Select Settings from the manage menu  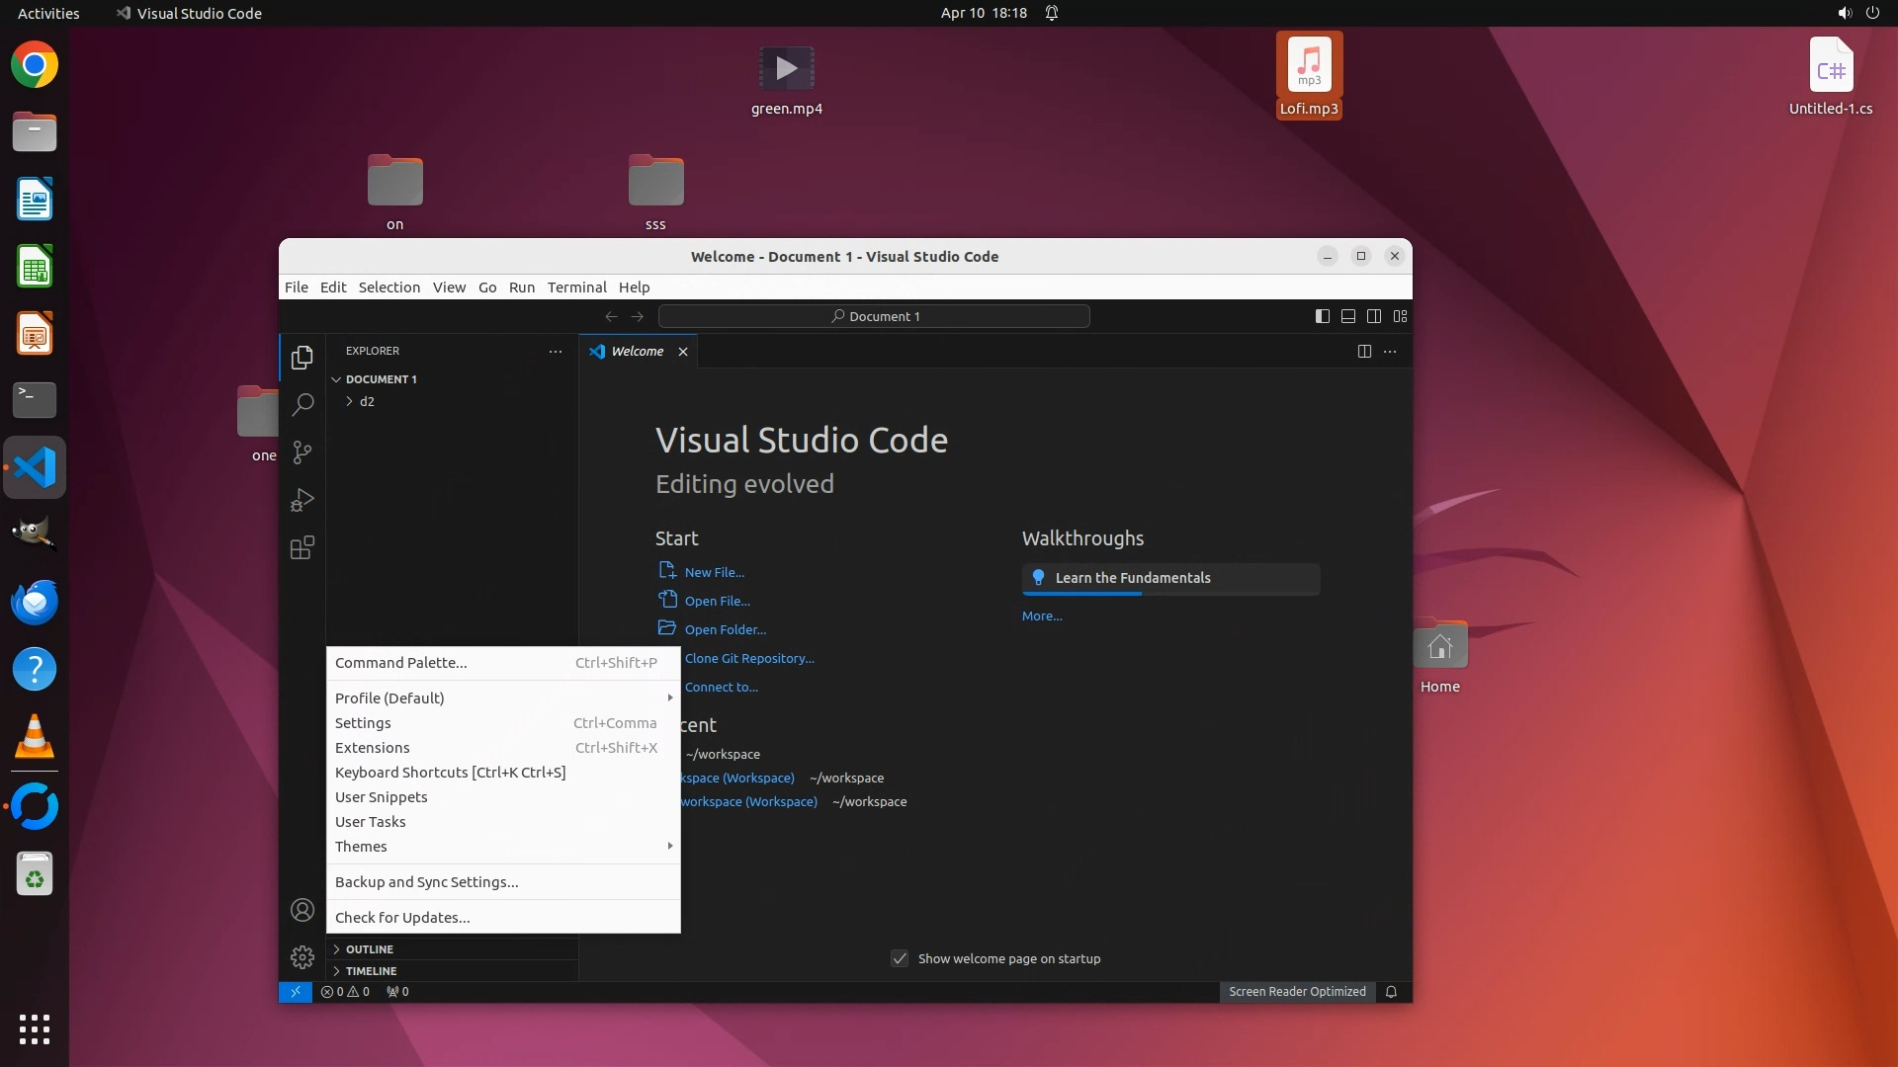(x=363, y=723)
